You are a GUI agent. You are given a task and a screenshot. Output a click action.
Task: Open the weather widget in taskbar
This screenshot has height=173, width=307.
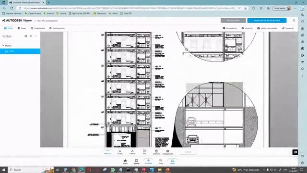point(246,170)
